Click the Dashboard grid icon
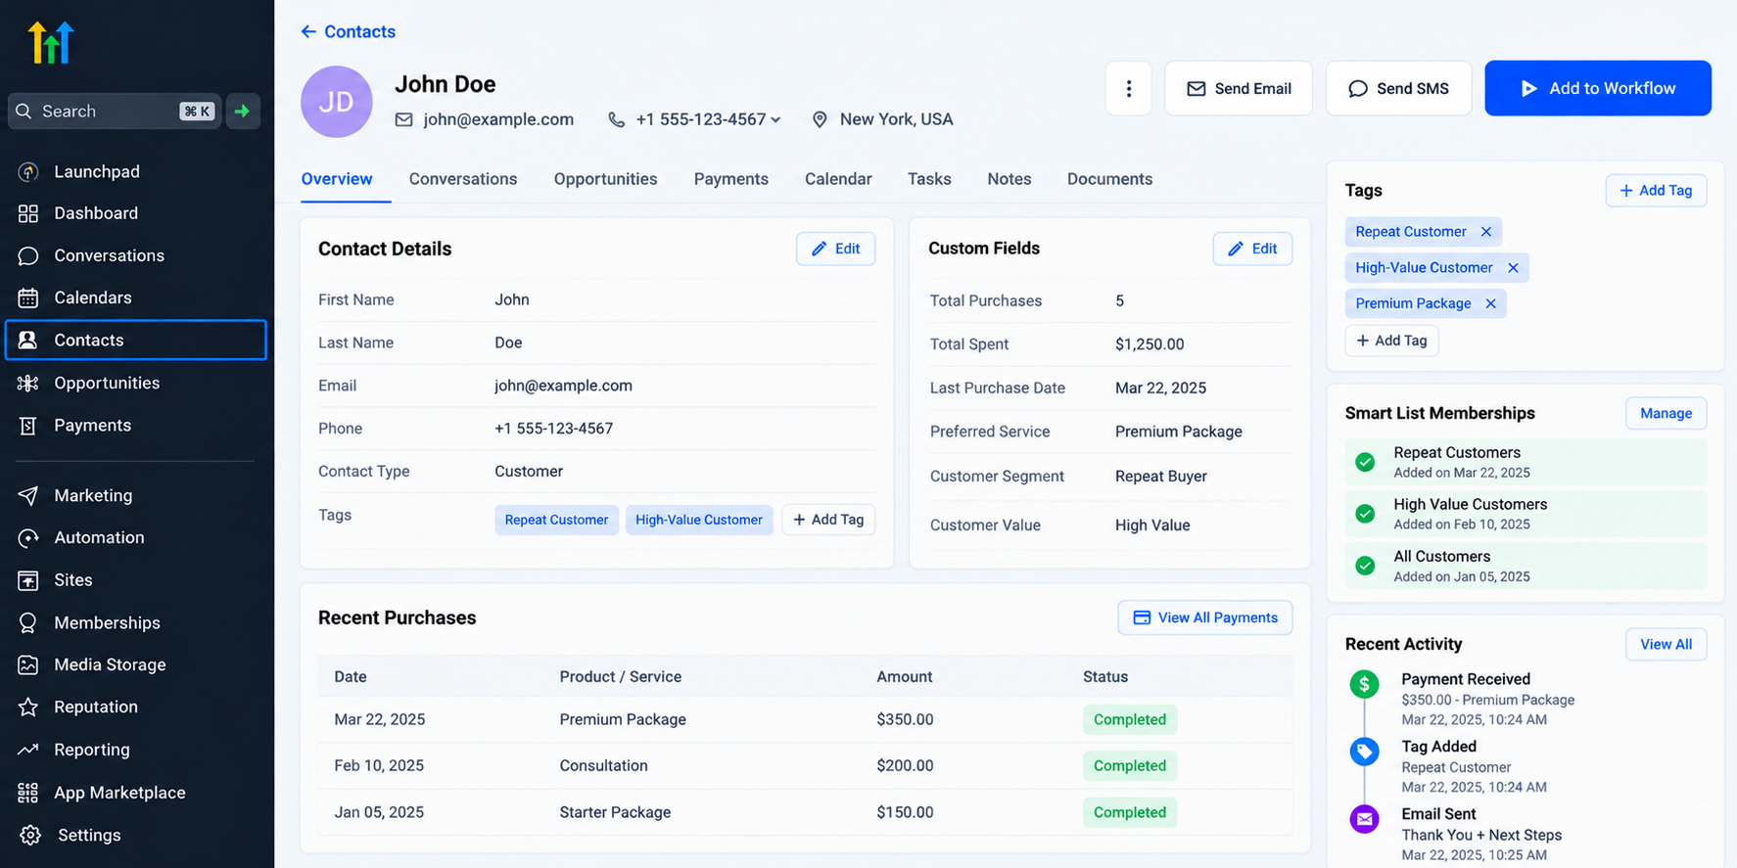This screenshot has width=1737, height=868. [28, 213]
